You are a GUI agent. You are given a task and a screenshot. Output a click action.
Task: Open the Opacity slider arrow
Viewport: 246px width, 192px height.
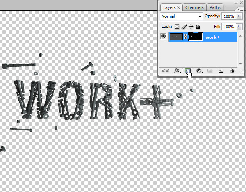click(x=239, y=16)
